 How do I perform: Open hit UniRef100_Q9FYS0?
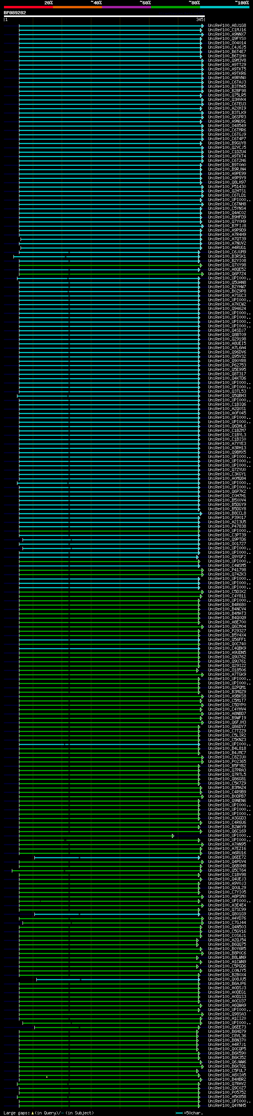click(227, 38)
